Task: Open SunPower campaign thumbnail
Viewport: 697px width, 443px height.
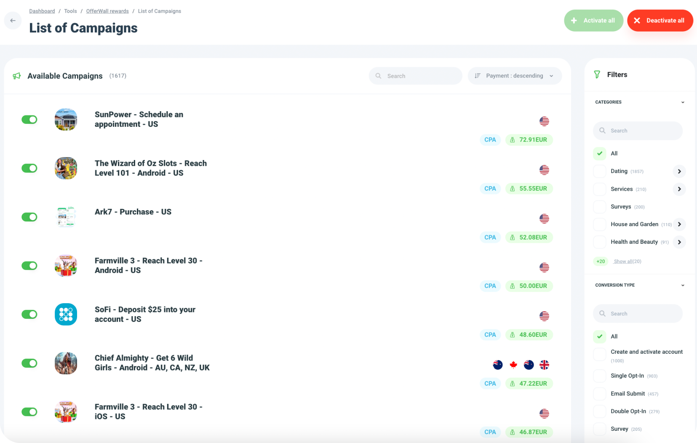Action: [x=66, y=120]
